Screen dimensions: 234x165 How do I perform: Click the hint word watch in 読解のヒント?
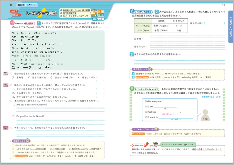80,156
